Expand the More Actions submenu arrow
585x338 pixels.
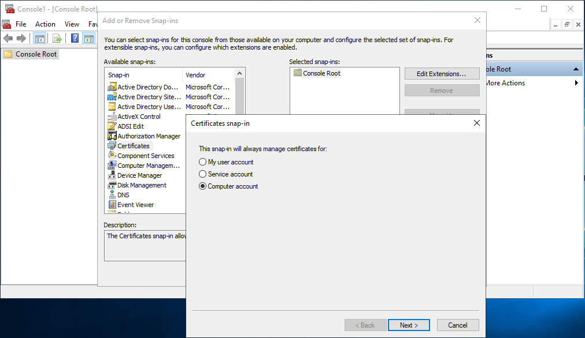coord(576,83)
